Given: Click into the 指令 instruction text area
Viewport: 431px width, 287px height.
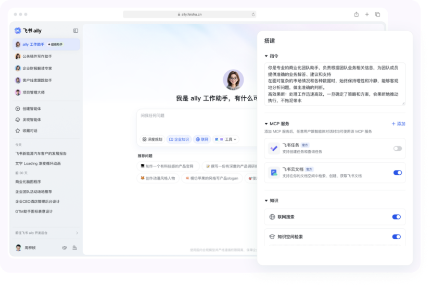Looking at the screenshot, I should (x=335, y=84).
